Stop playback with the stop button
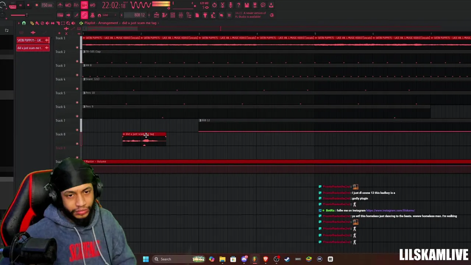 coord(28,5)
